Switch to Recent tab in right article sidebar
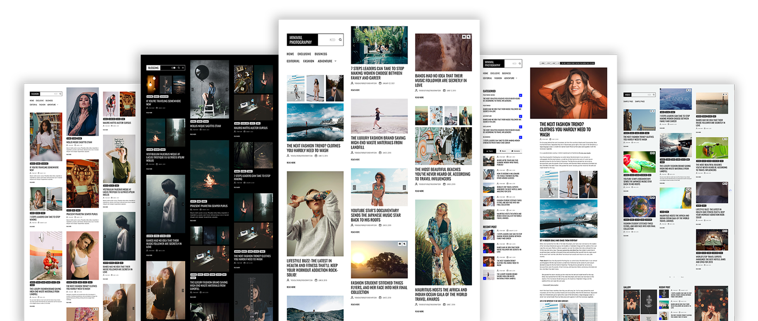This screenshot has width=758, height=321. 503,151
